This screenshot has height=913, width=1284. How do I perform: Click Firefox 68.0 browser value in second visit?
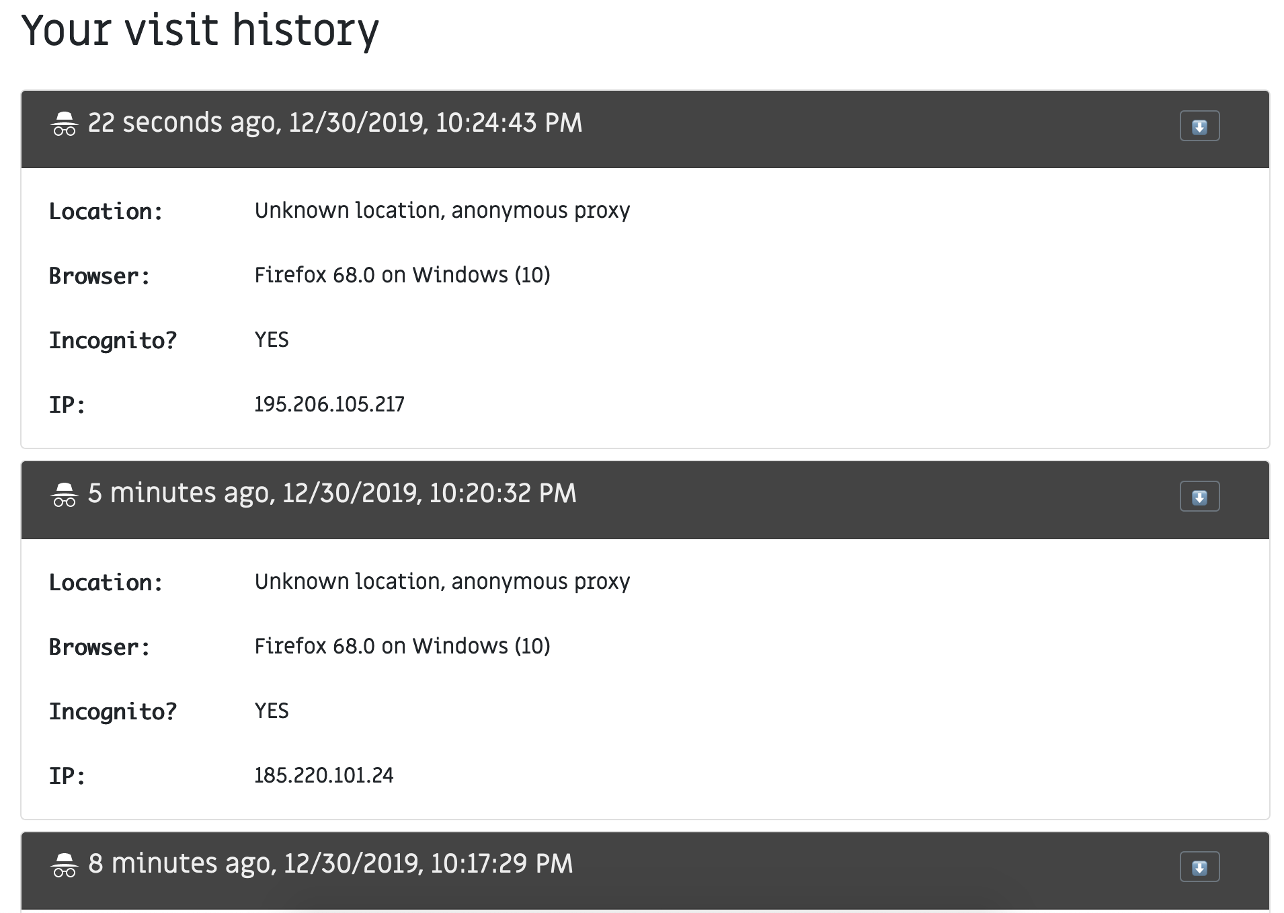coord(402,646)
